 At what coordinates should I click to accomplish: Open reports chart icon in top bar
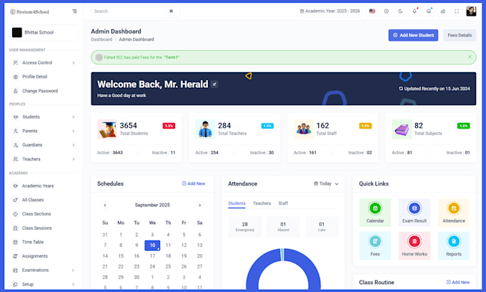click(442, 11)
